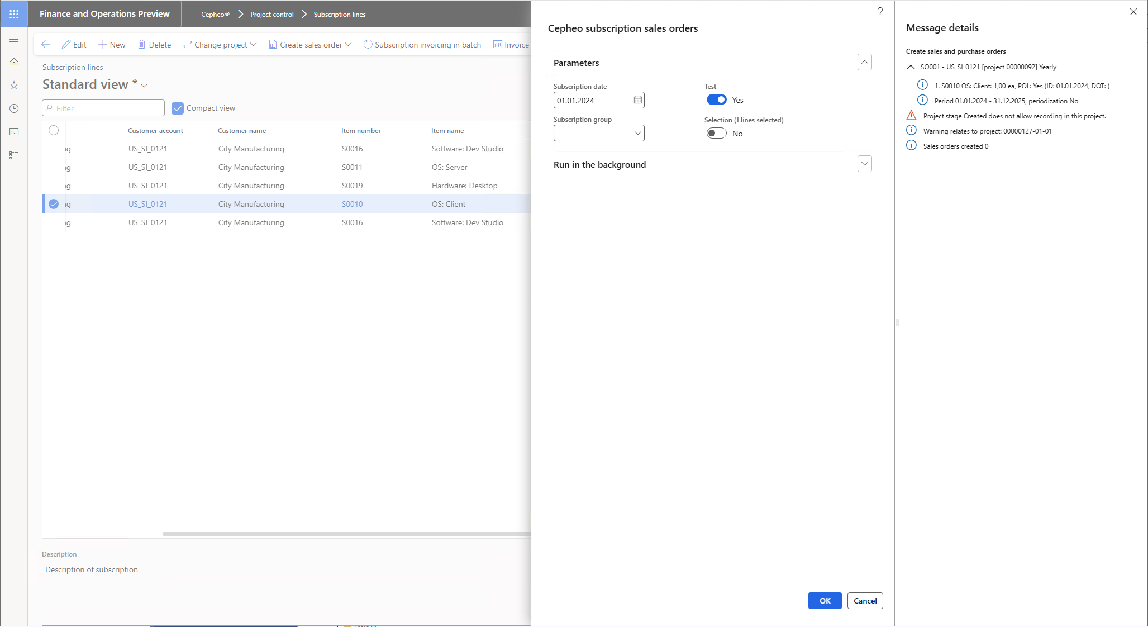Turn off the Test toggle
Image resolution: width=1148 pixels, height=627 pixels.
pyautogui.click(x=716, y=100)
